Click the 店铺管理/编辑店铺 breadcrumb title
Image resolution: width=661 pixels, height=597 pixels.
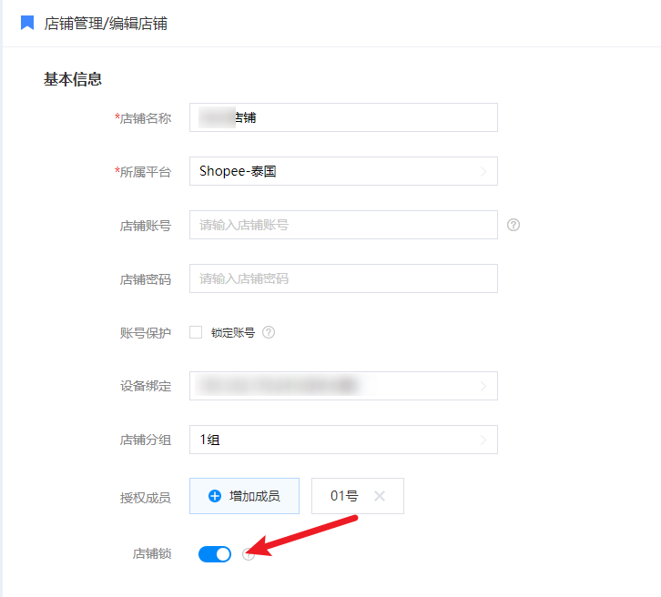[x=106, y=24]
